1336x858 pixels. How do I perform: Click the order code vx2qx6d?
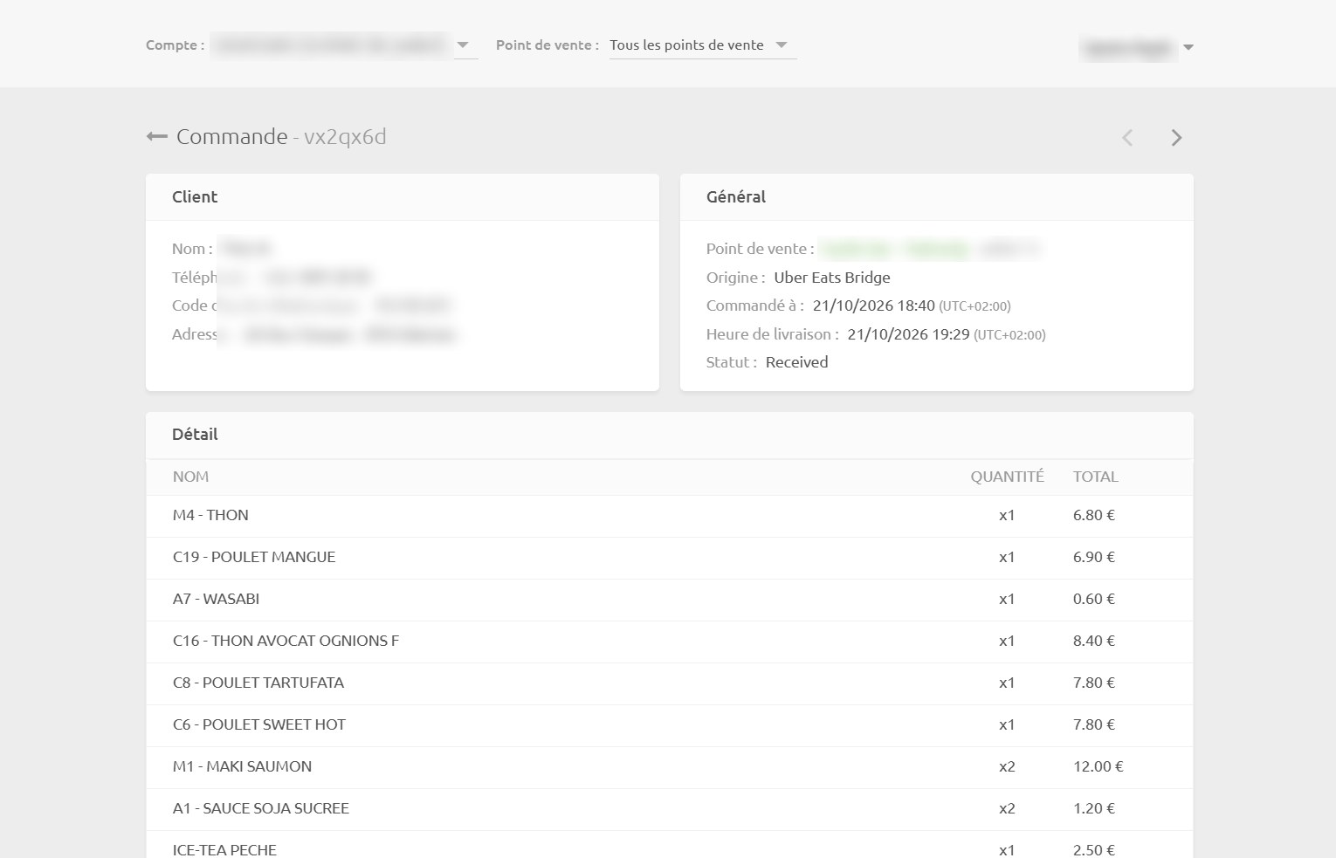(x=345, y=137)
